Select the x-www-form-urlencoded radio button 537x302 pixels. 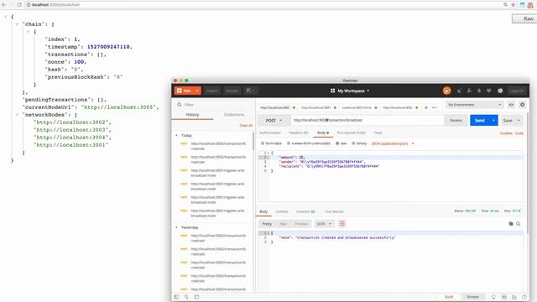pos(289,143)
